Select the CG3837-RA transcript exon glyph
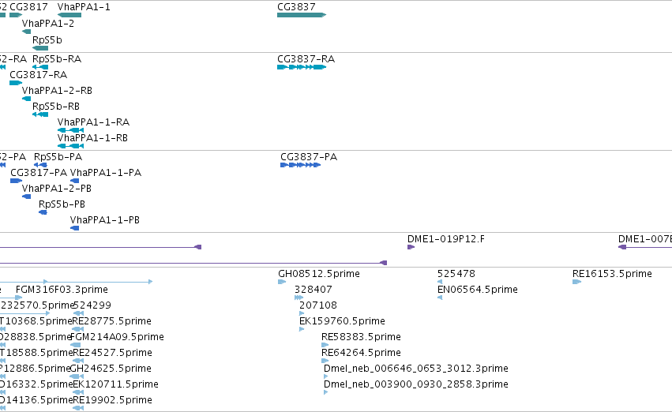 tap(302, 67)
